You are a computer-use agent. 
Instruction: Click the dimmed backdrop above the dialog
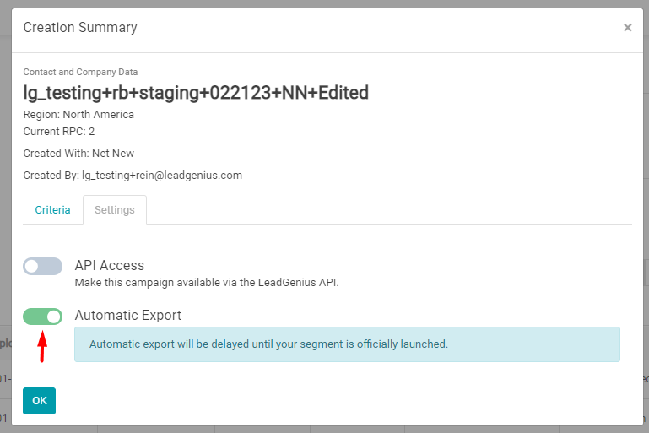324,3
